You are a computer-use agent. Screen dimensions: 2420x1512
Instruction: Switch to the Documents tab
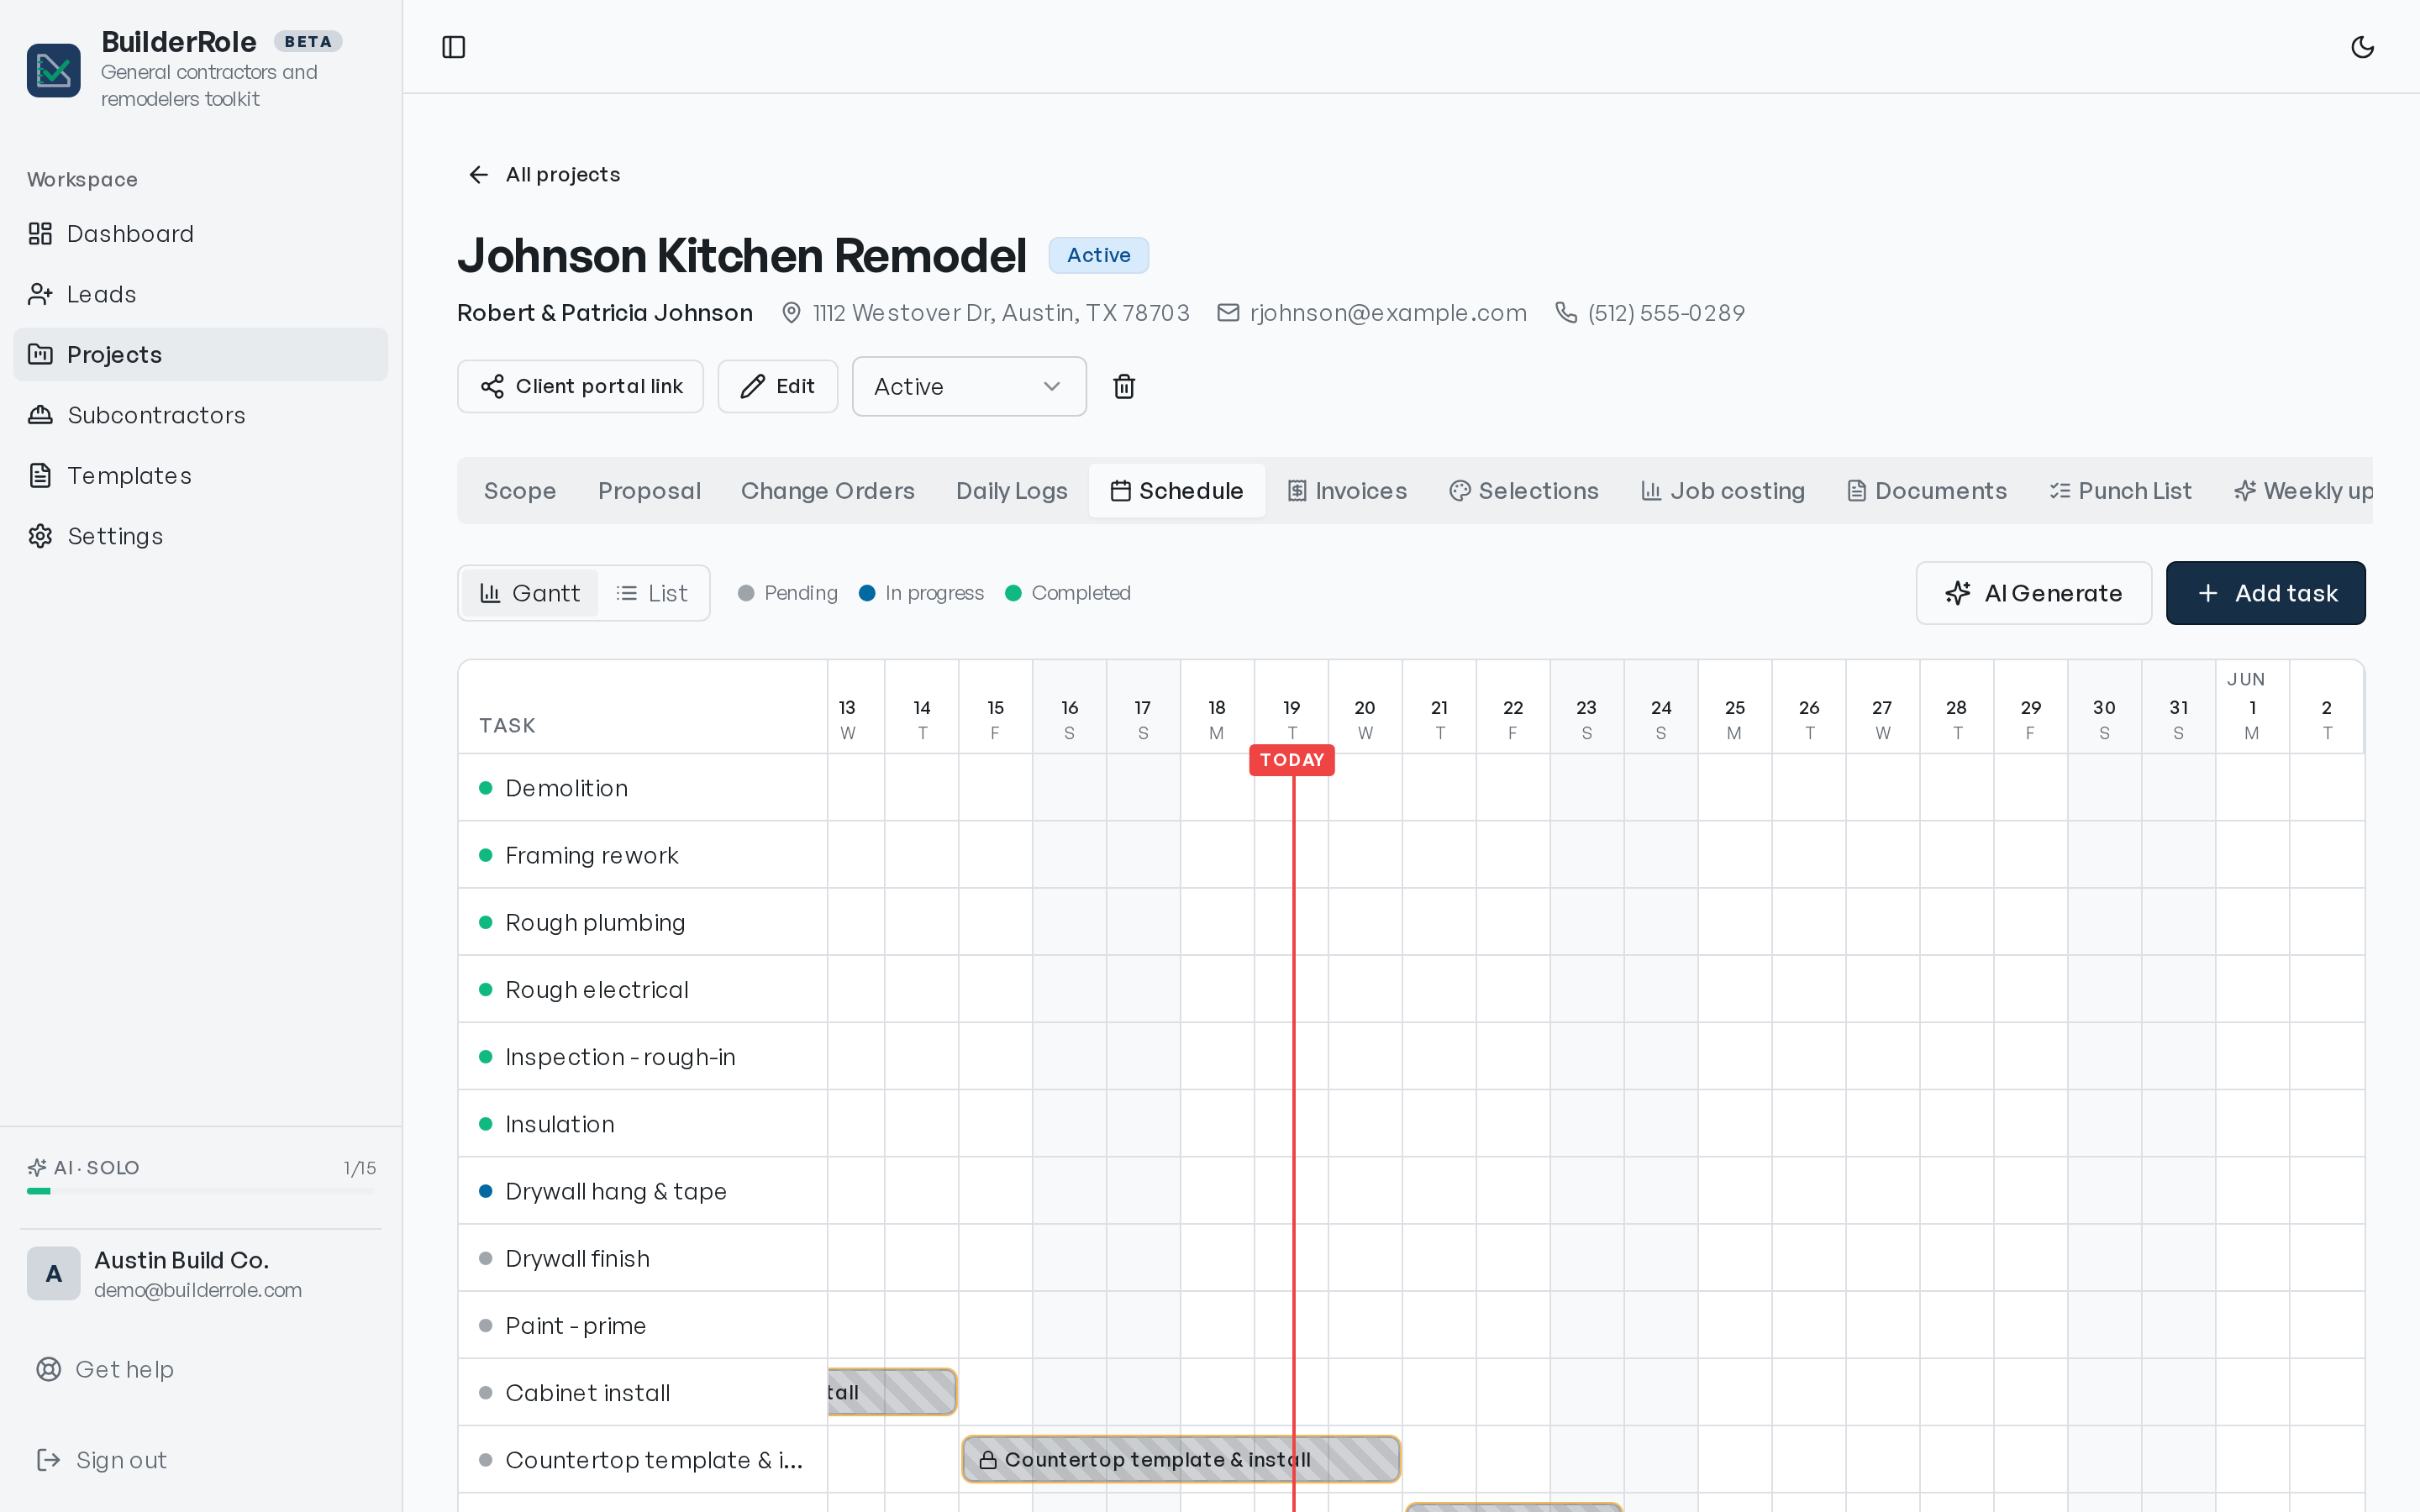coord(1926,491)
